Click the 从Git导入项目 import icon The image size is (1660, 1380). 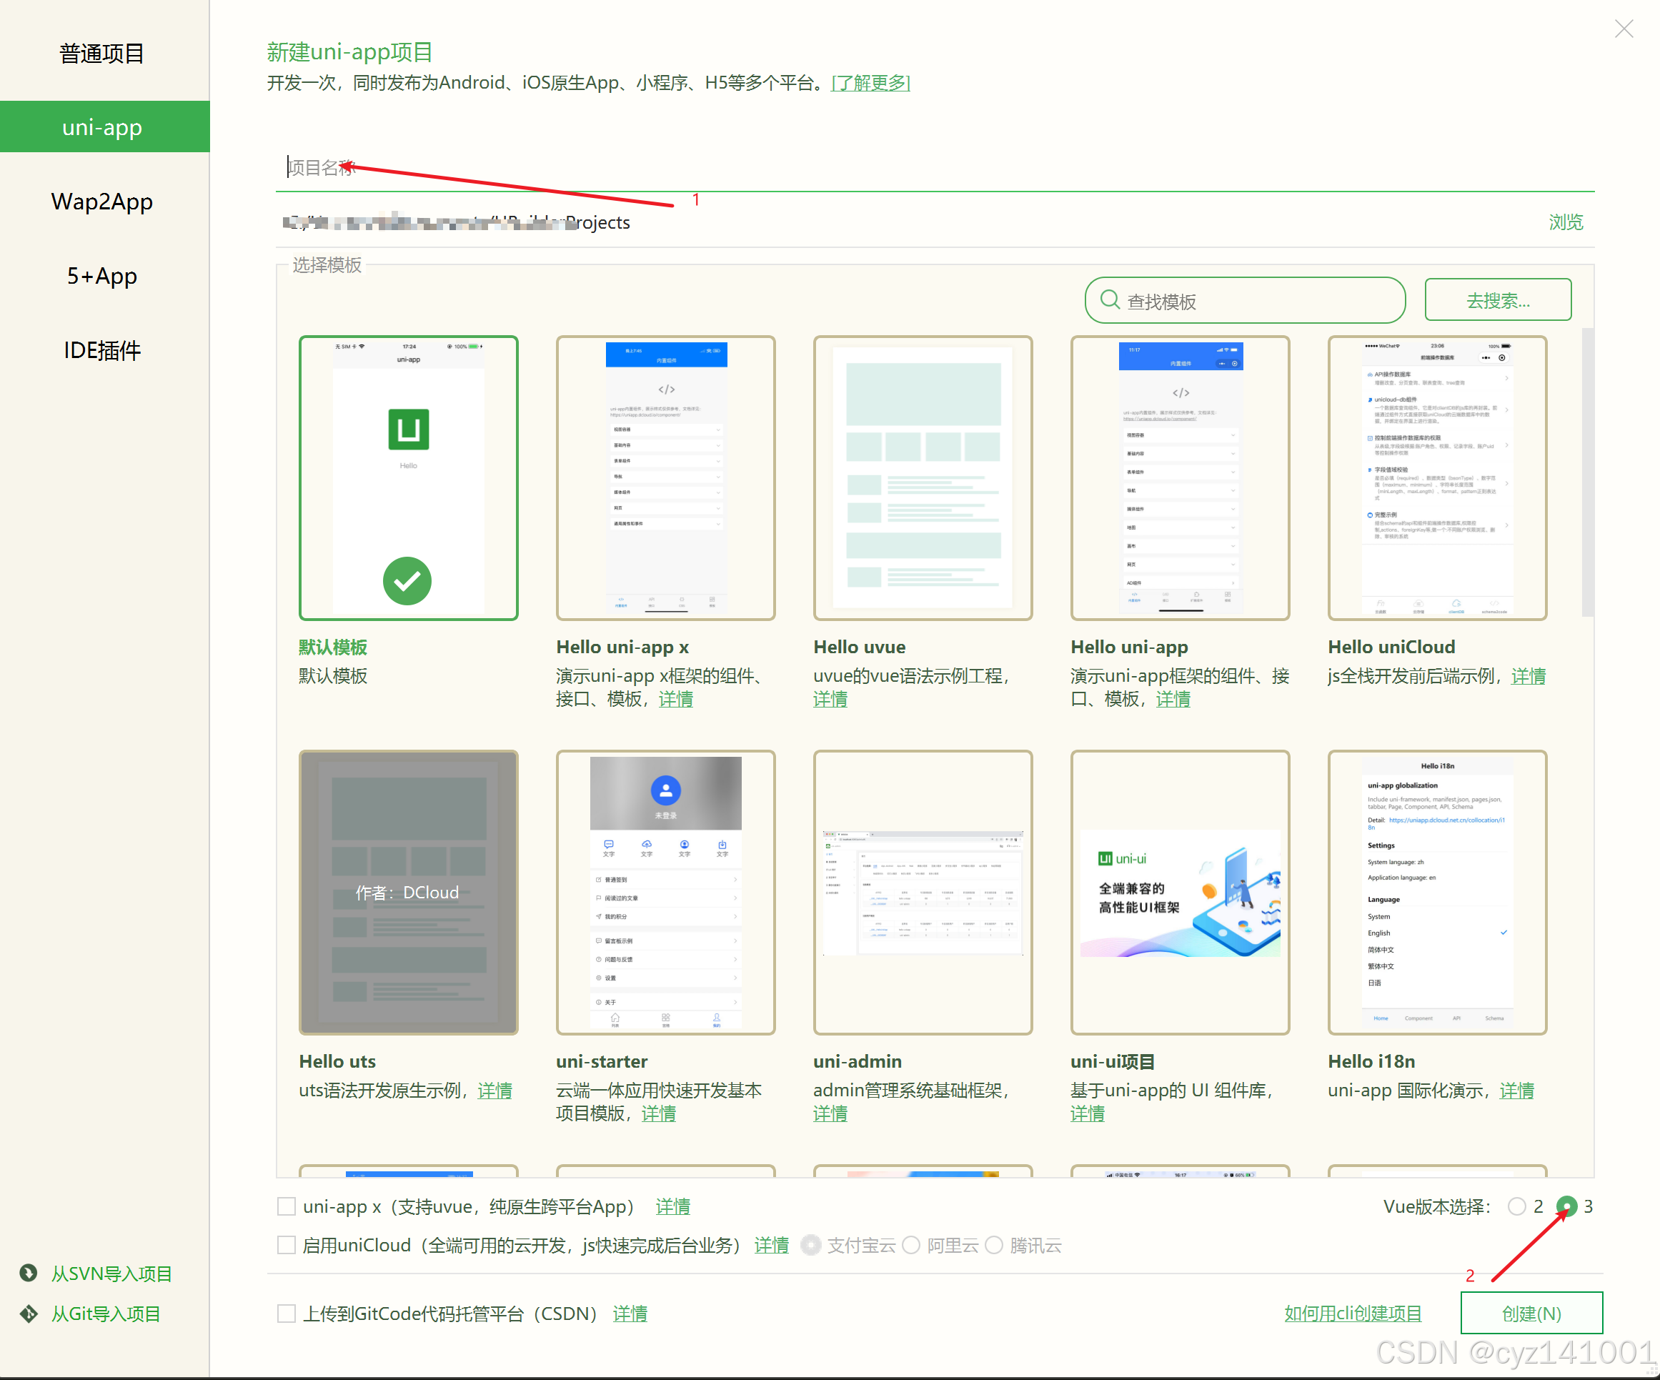coord(29,1313)
